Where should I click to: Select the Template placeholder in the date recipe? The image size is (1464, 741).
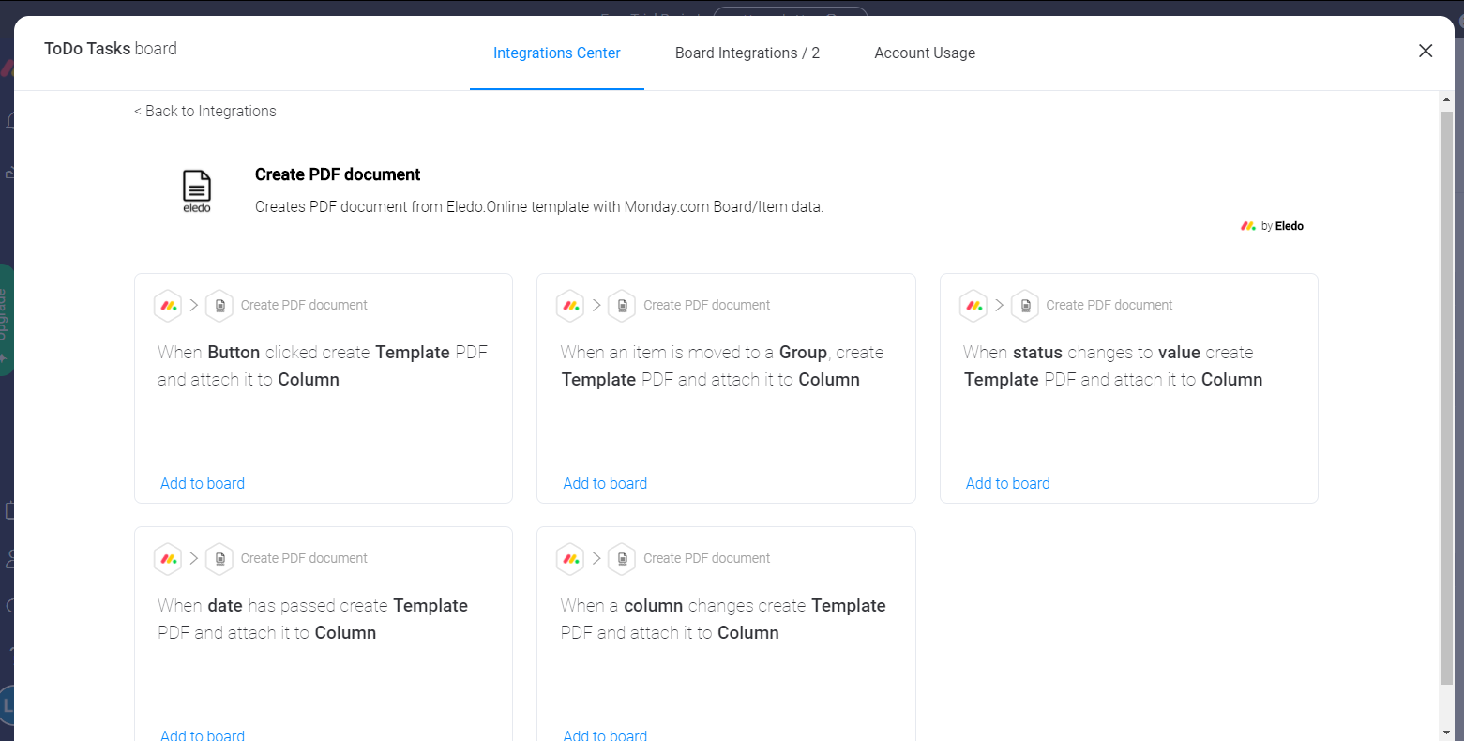430,605
